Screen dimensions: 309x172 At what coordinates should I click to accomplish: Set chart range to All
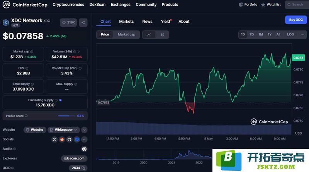point(278,34)
